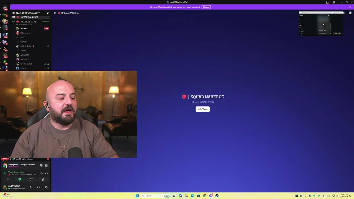
Task: Show the chat panel icon at top right
Action: [x=350, y=13]
